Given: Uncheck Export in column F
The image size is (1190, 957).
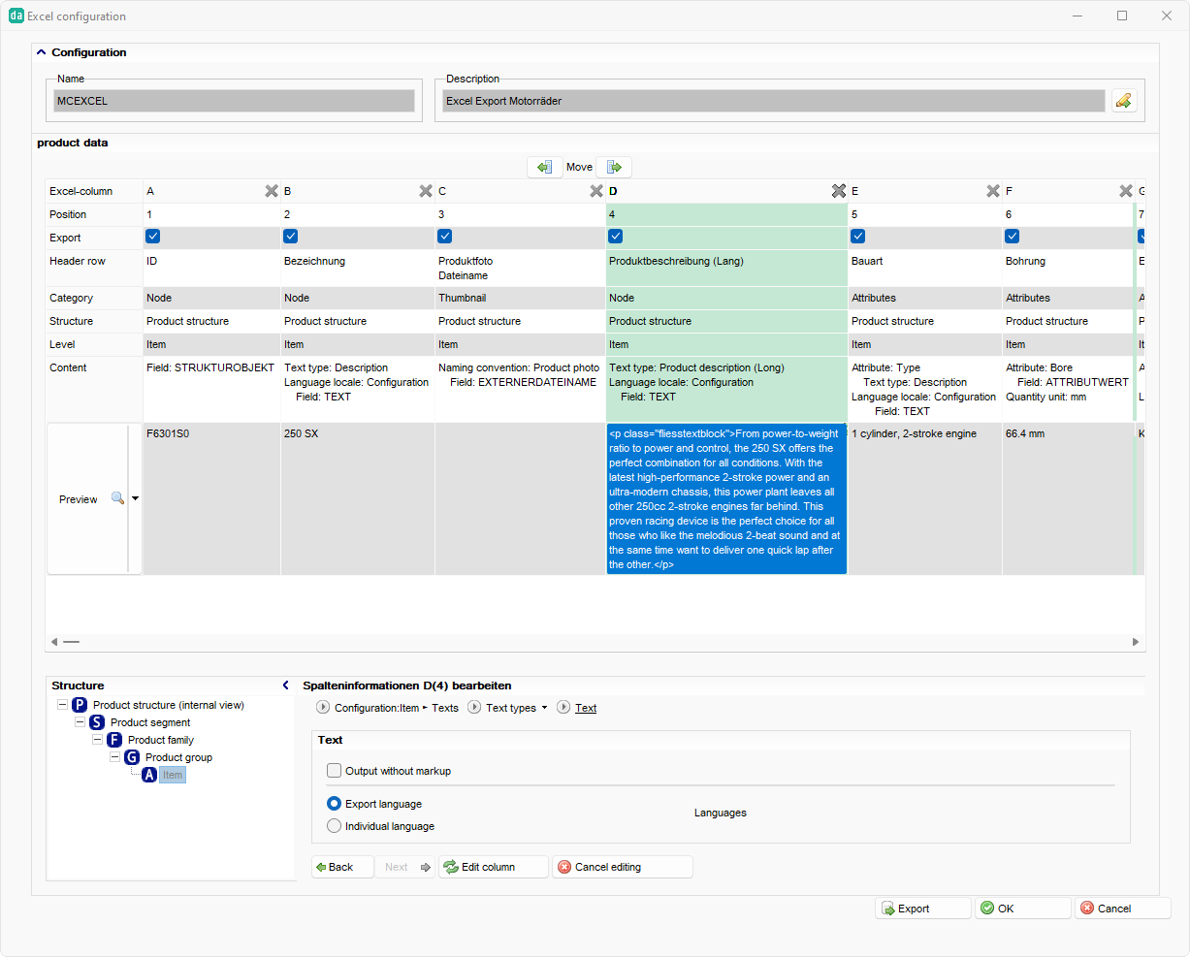Looking at the screenshot, I should click(x=1013, y=236).
